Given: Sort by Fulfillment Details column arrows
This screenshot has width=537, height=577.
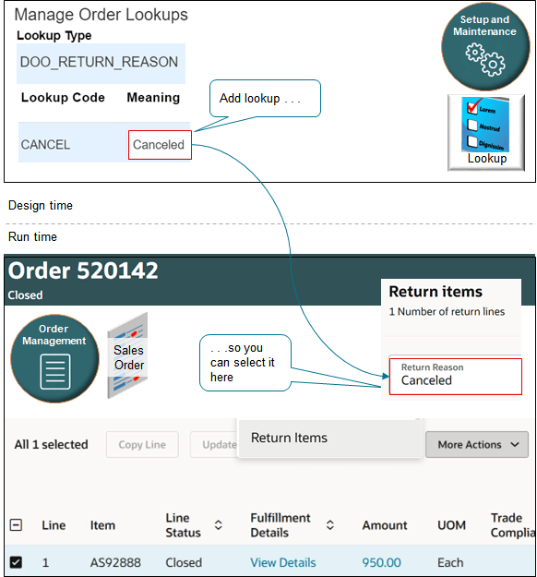Looking at the screenshot, I should tap(330, 525).
